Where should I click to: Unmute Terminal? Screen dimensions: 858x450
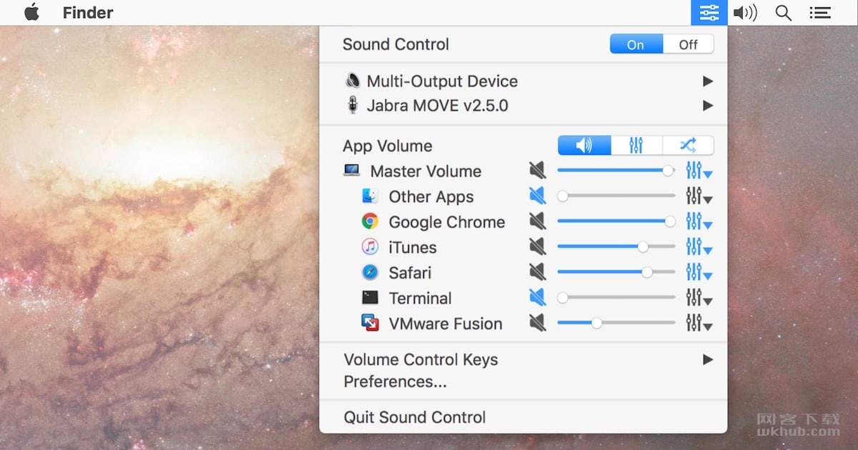(x=537, y=298)
